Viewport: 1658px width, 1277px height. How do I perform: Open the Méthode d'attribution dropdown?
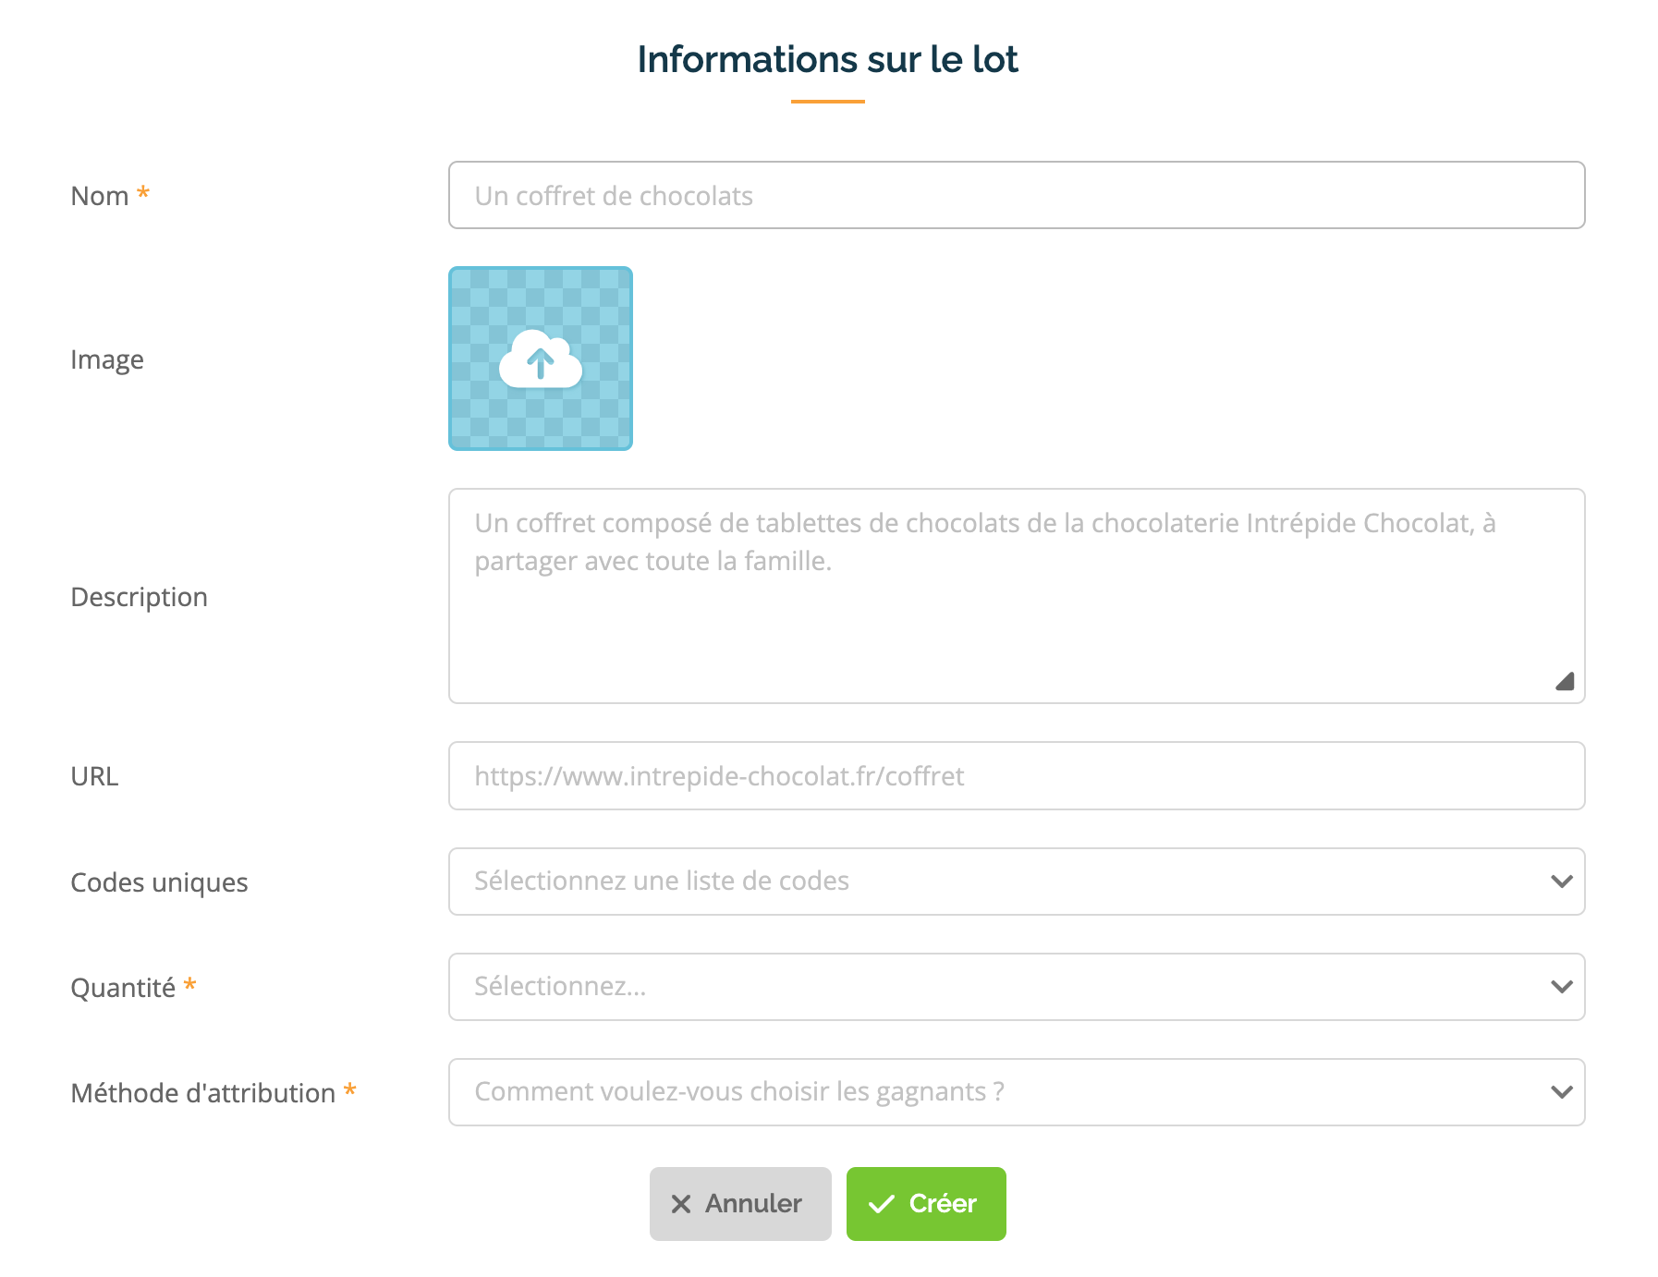click(x=1016, y=1092)
